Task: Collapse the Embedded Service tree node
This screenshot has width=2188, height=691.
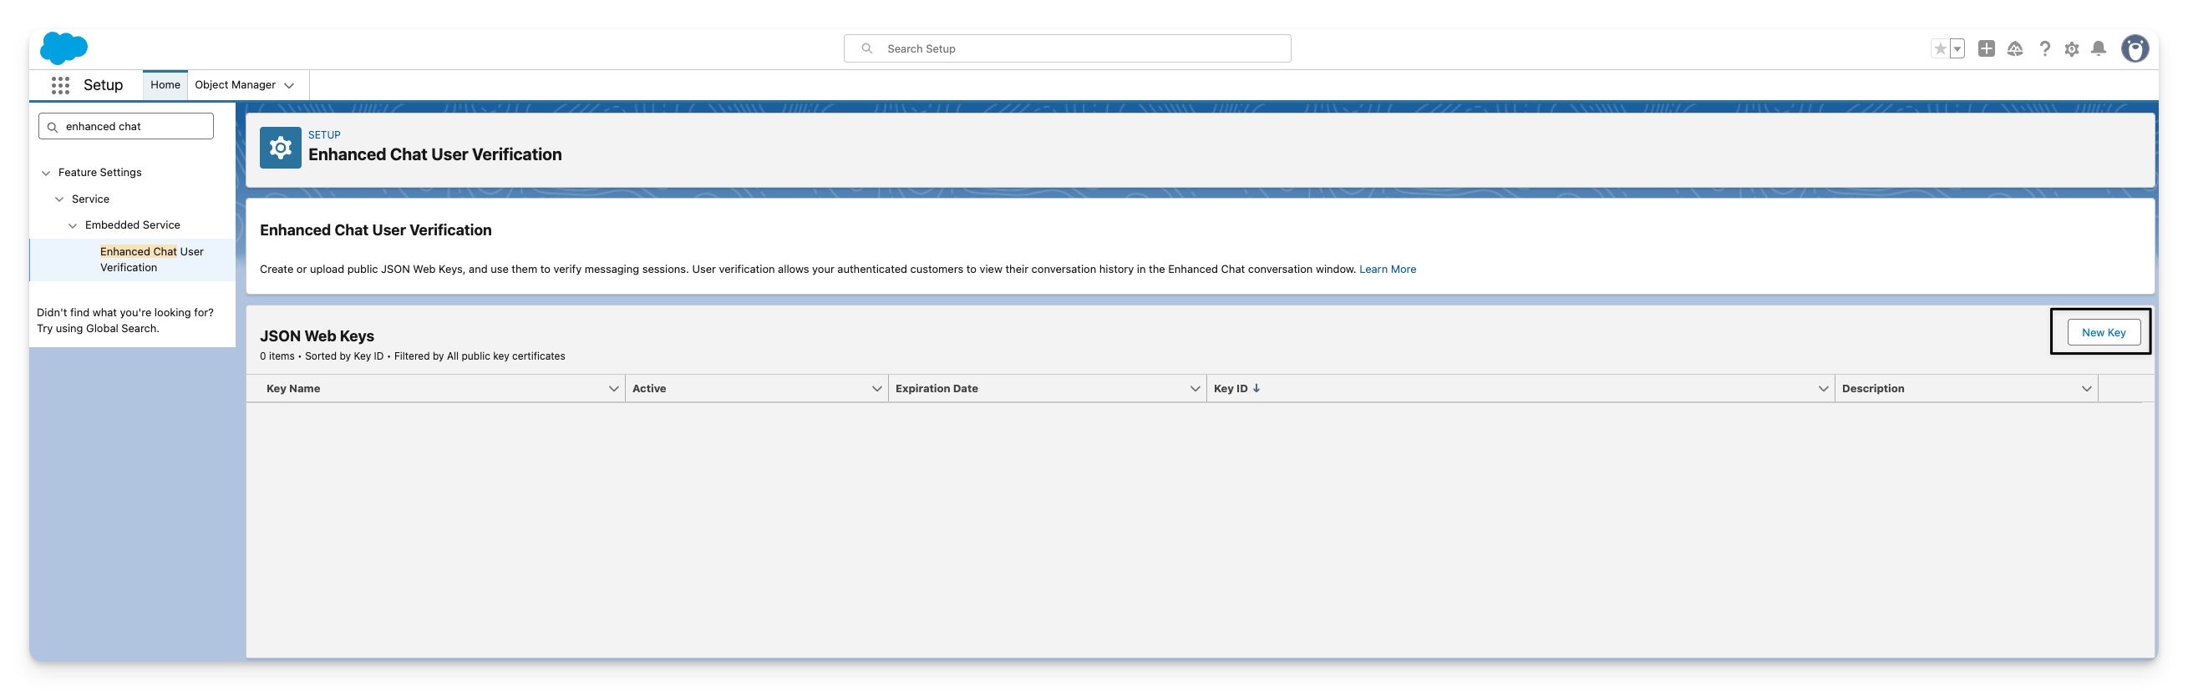Action: pyautogui.click(x=73, y=226)
